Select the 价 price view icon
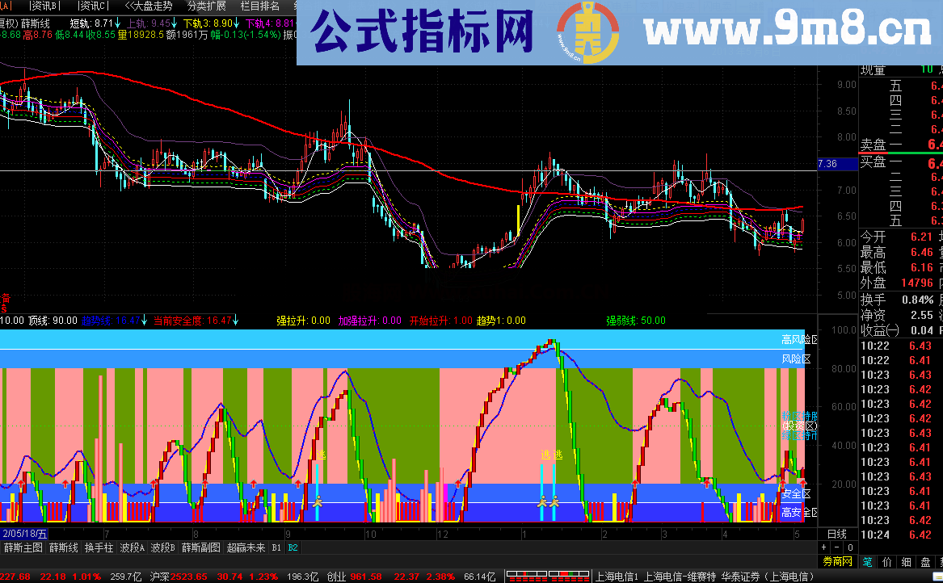The height and width of the screenshot is (583, 943). tap(888, 561)
